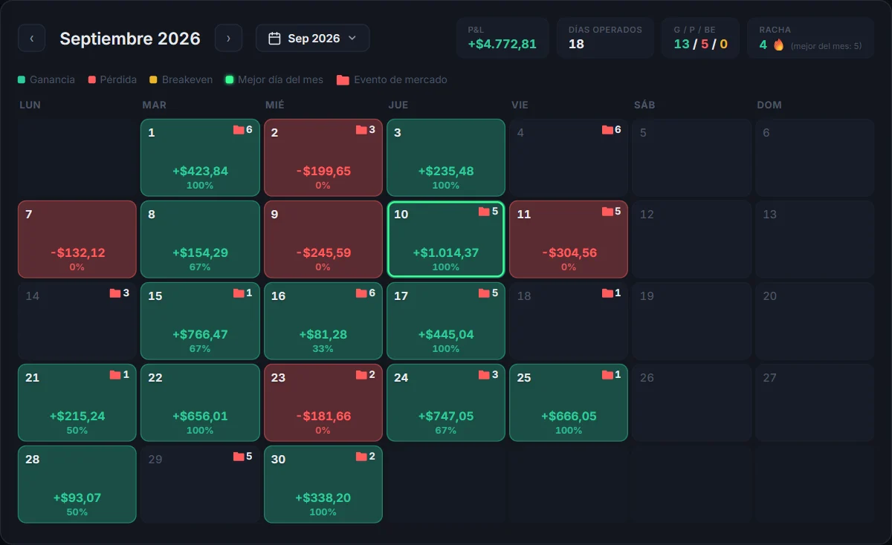
Task: Open day 28 with +$93,07
Action: (x=77, y=484)
